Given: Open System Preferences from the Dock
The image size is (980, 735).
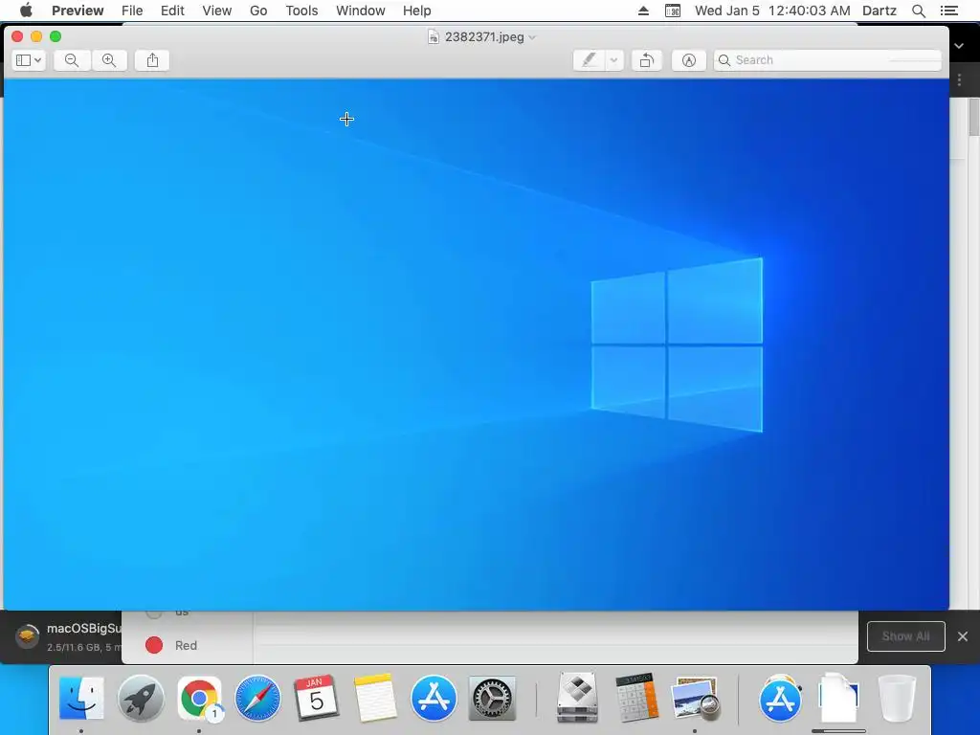Looking at the screenshot, I should point(492,698).
